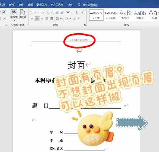Open the 帮助 (Help) tab

(x=70, y=5)
